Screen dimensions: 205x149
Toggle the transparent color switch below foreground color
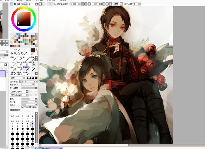[32, 54]
